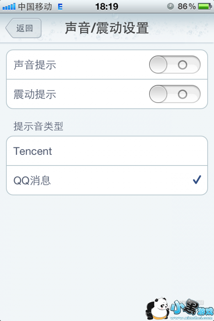Screen dimensions: 214x321
Task: Tap the alarm clock status icon
Action: click(170, 6)
